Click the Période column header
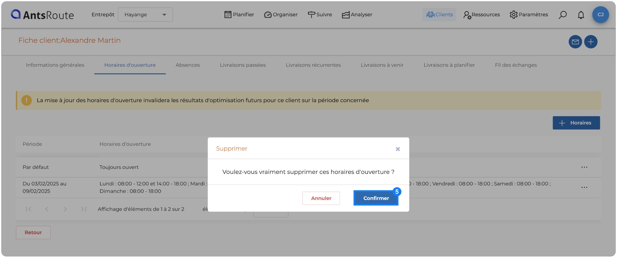617x258 pixels. (x=32, y=144)
